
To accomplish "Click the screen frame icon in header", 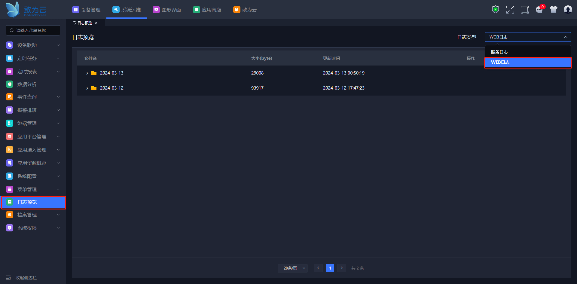I will coord(525,10).
